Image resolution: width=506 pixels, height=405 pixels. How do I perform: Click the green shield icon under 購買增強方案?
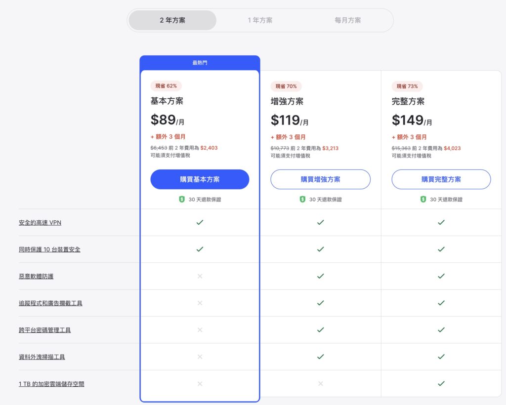[x=302, y=199]
